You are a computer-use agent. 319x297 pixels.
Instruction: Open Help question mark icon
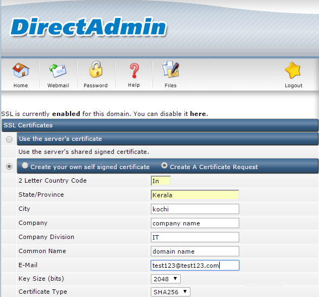pyautogui.click(x=135, y=70)
